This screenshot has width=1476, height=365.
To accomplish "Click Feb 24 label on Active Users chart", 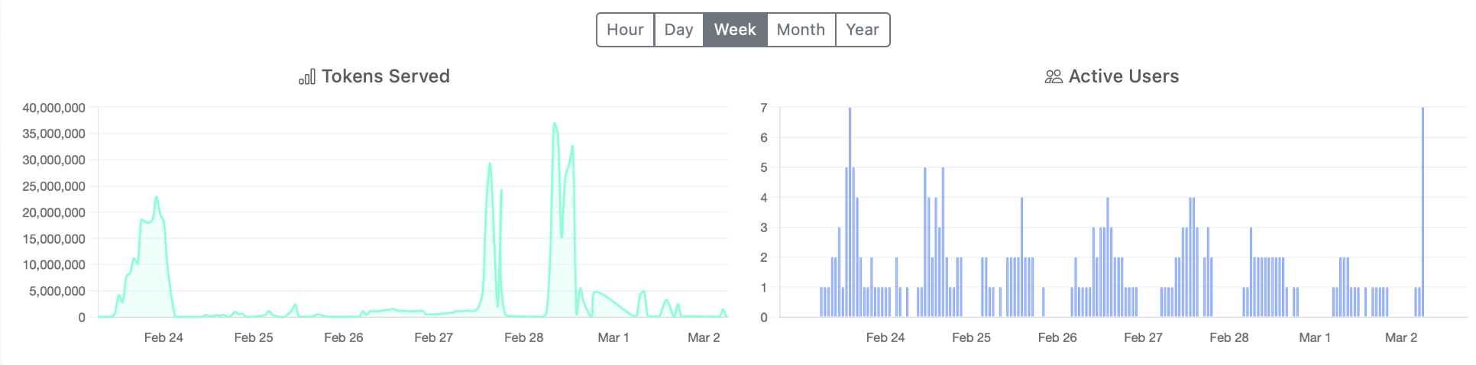I will pyautogui.click(x=885, y=338).
